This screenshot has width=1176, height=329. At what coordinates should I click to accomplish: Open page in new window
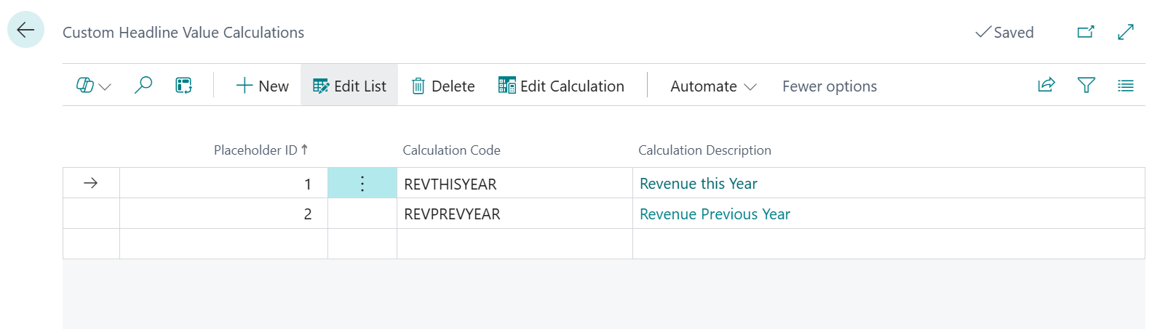(x=1085, y=32)
